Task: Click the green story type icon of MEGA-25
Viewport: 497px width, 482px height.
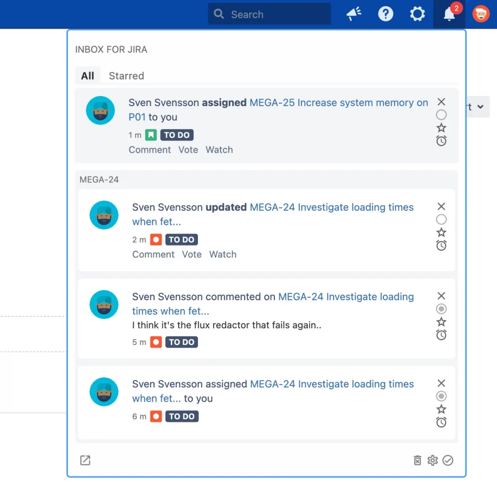Action: 151,135
